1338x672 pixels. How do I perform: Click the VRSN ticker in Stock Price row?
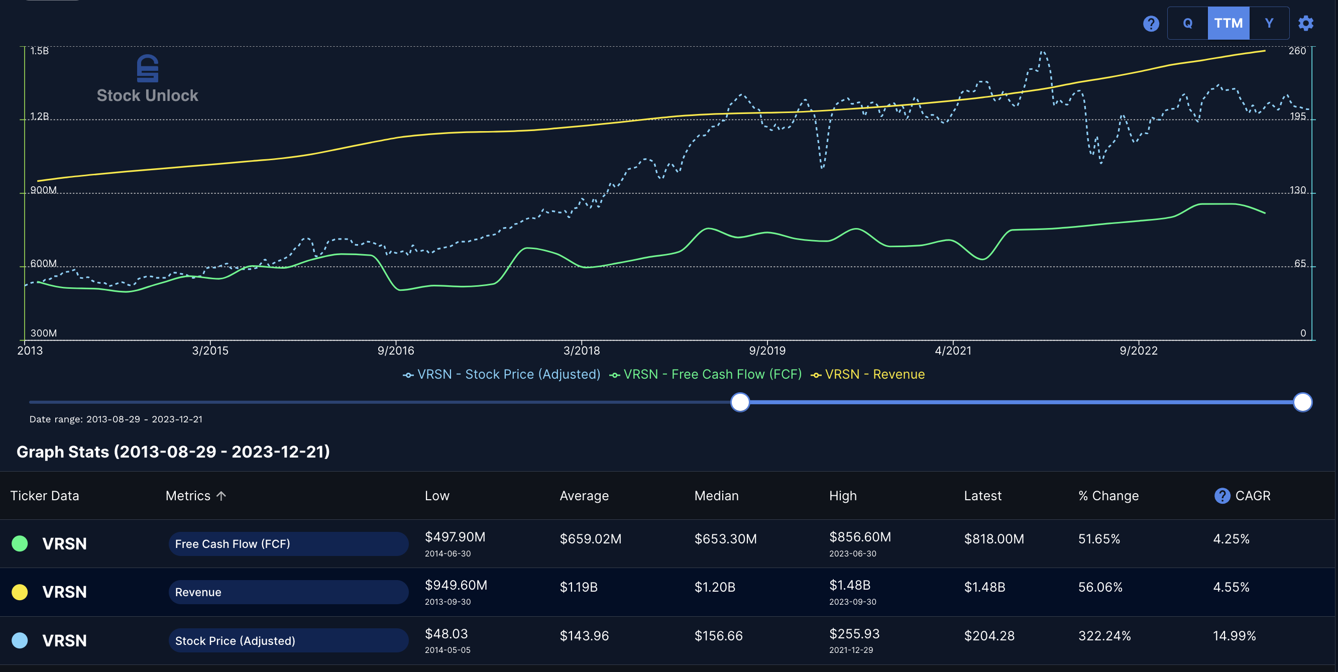tap(64, 640)
